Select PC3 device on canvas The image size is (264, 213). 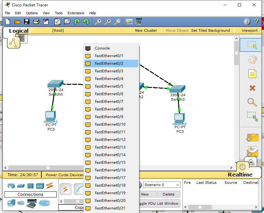tap(180, 119)
